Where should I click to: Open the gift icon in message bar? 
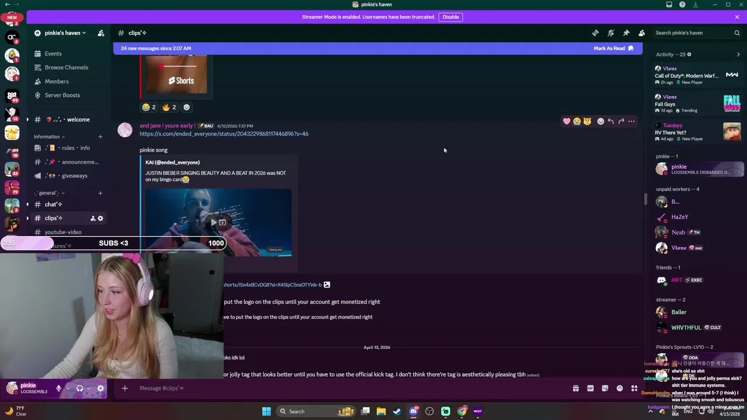pyautogui.click(x=575, y=388)
